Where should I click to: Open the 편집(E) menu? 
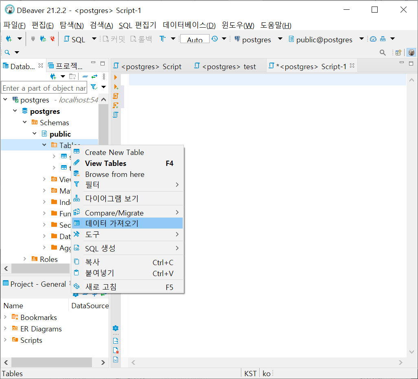(x=43, y=25)
